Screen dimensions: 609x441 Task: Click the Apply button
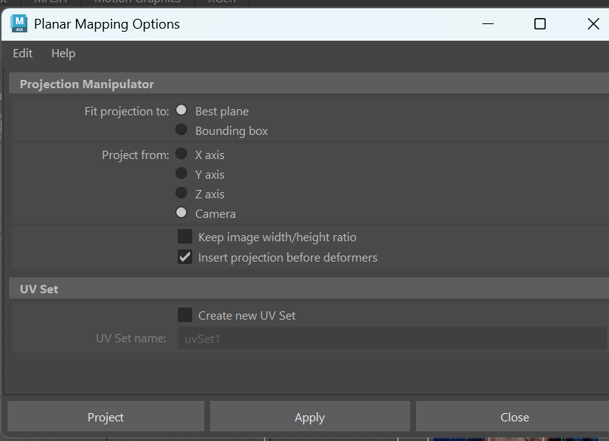pyautogui.click(x=310, y=417)
